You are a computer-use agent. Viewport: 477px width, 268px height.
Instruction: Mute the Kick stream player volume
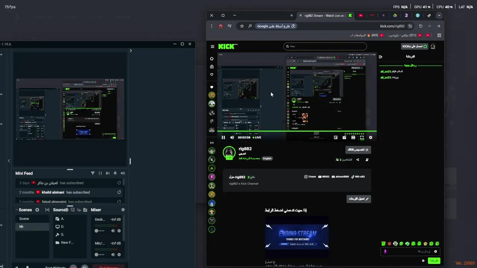[x=232, y=137]
